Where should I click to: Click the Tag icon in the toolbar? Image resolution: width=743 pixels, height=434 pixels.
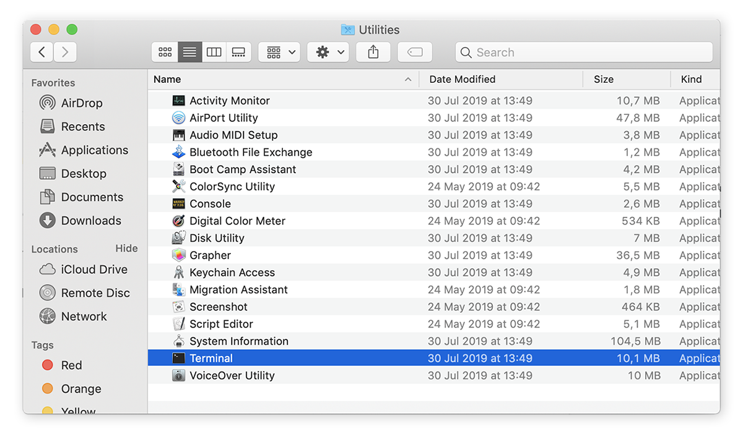pyautogui.click(x=414, y=52)
